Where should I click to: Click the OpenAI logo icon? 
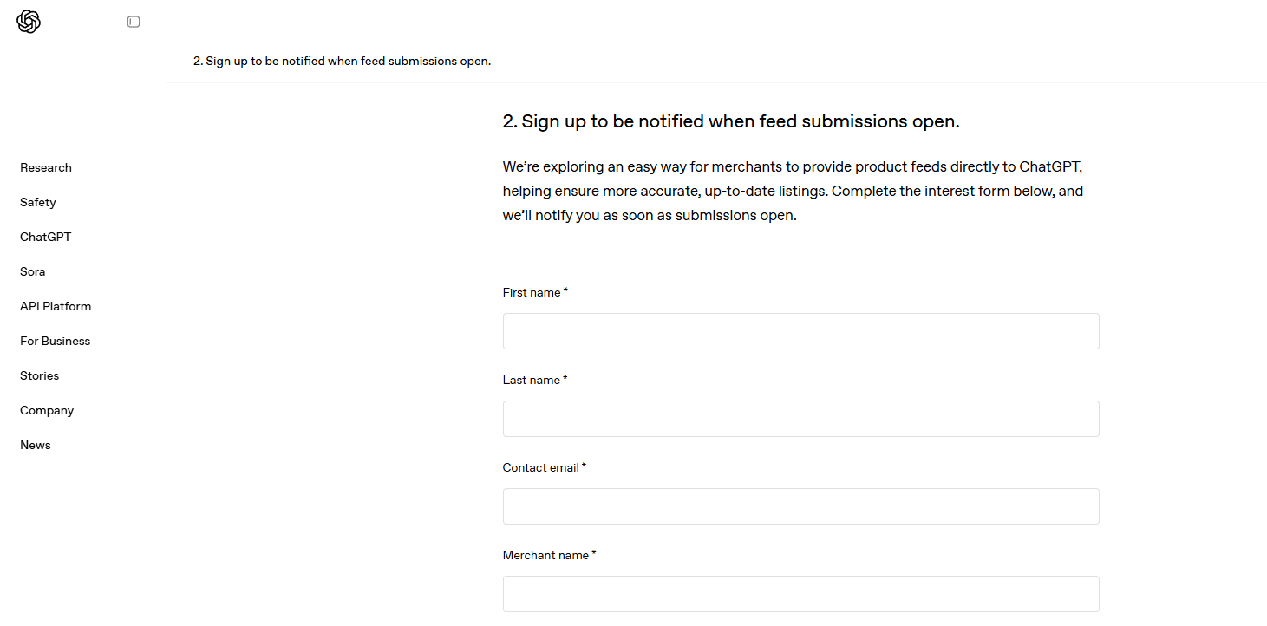coord(29,22)
